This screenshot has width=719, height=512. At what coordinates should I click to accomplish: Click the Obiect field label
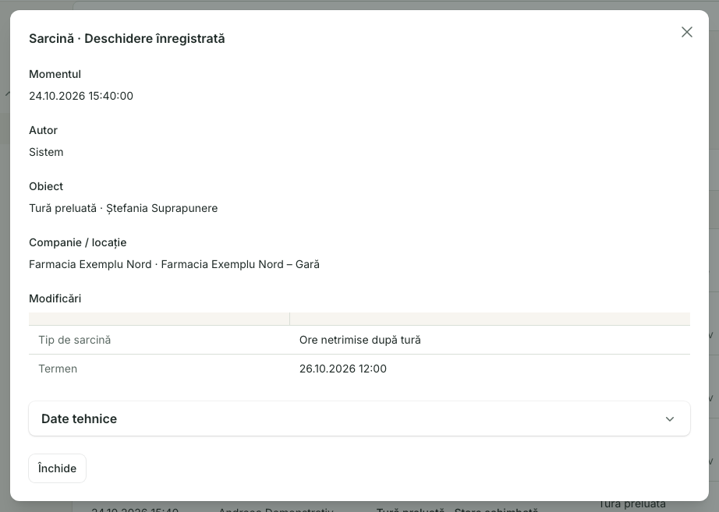click(46, 186)
